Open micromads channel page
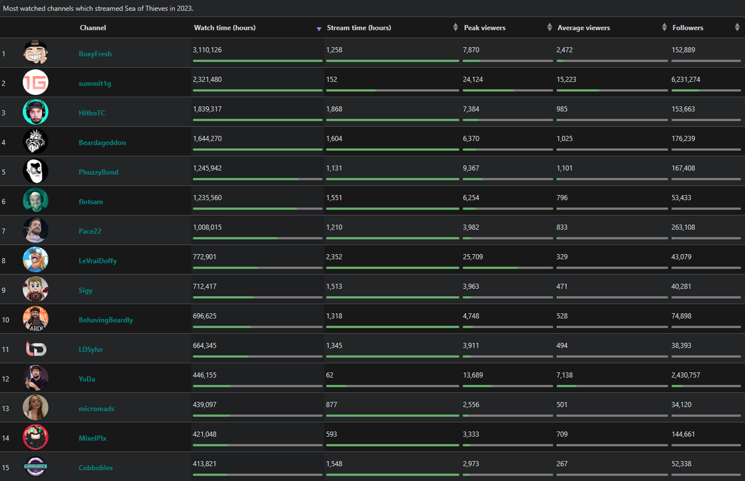This screenshot has width=745, height=481. [97, 409]
